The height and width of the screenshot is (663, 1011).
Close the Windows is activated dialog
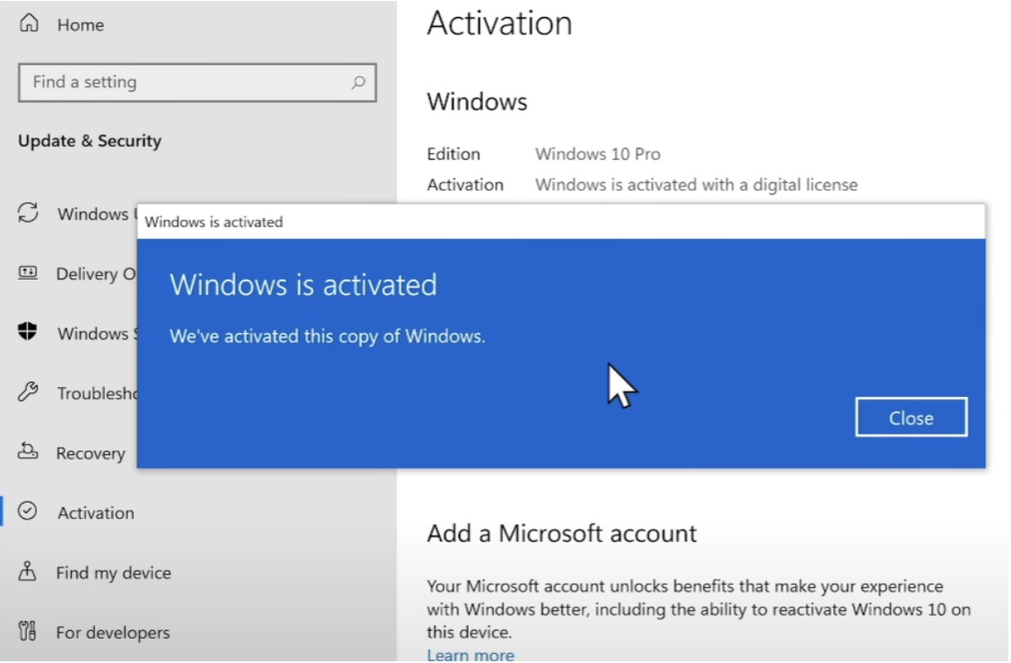point(911,417)
